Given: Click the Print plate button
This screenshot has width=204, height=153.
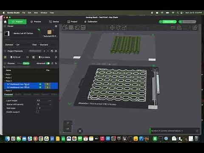Looking at the screenshot, I should [x=189, y=22].
